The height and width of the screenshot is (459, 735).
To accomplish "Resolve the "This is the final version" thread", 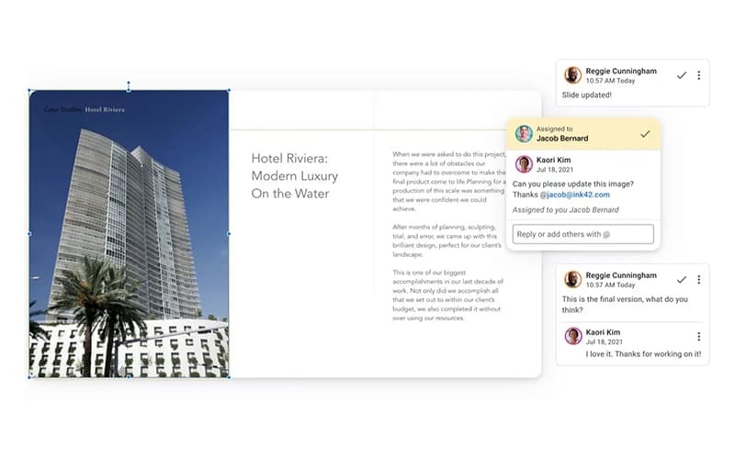I will click(681, 279).
